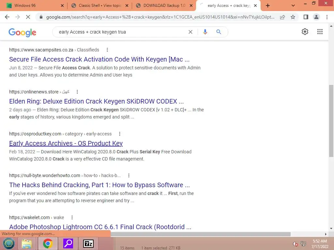The image size is (334, 250).
Task: Click the wakelet.com URL breadcrumb
Action: (37, 217)
